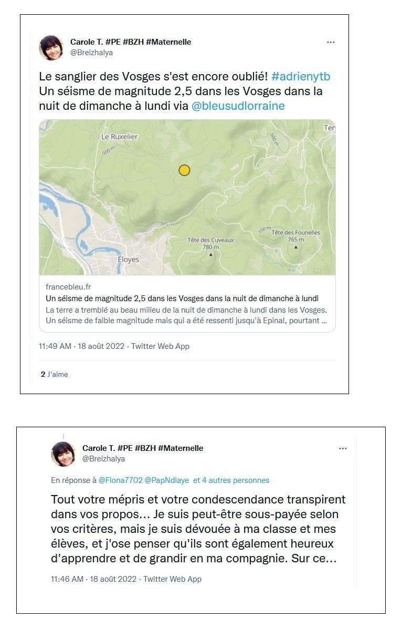
Task: Open more options on the earthquake tweet
Action: 331,43
